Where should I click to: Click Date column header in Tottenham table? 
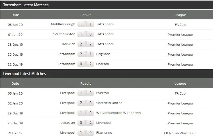point(15,15)
